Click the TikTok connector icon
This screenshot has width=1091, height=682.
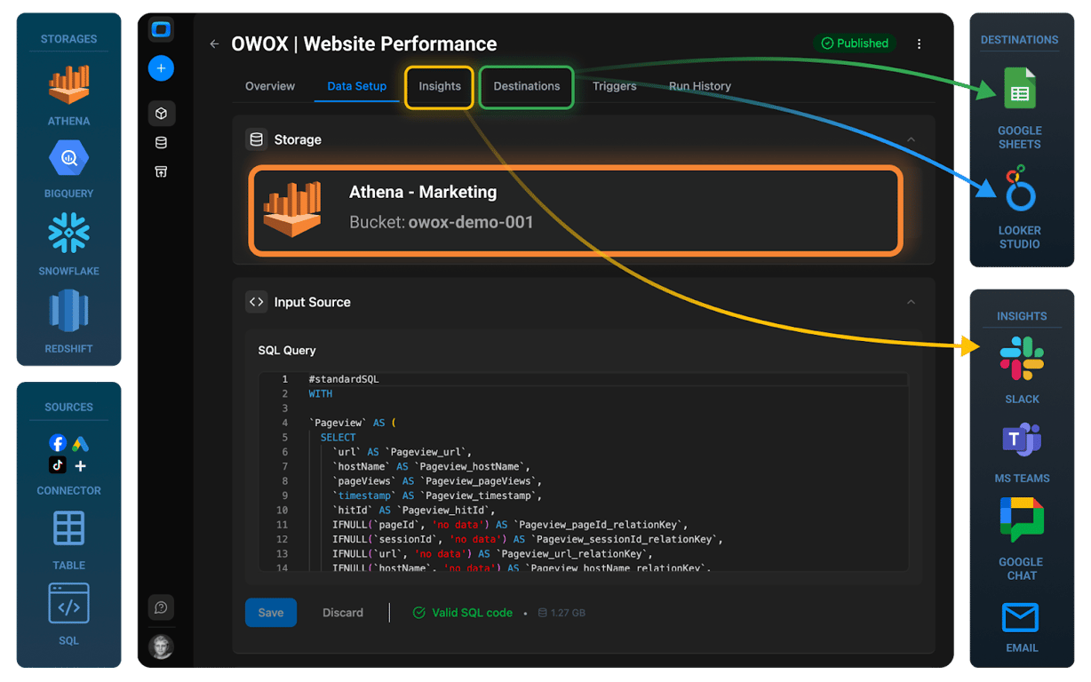click(x=58, y=465)
